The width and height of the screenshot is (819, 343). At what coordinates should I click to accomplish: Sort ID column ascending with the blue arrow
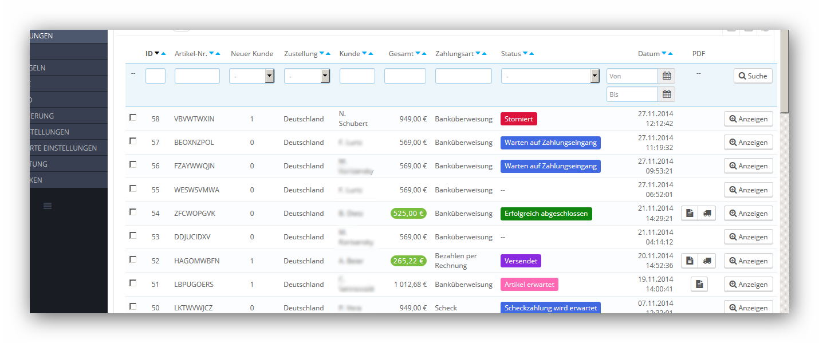163,53
